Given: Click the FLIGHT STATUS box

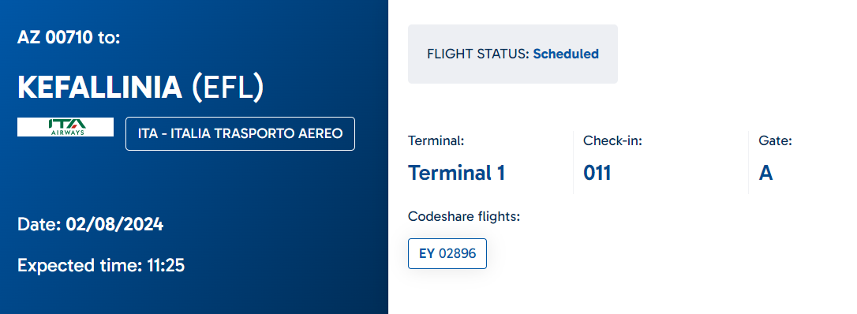Looking at the screenshot, I should pos(513,54).
